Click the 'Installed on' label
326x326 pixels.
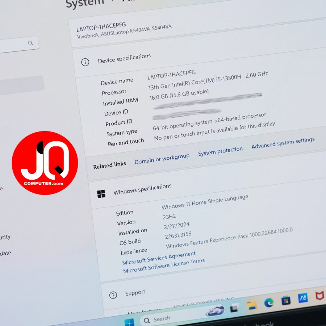coord(133,232)
